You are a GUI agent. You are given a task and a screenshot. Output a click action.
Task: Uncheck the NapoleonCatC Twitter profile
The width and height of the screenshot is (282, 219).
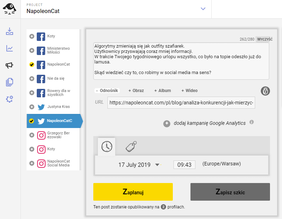pos(31,121)
